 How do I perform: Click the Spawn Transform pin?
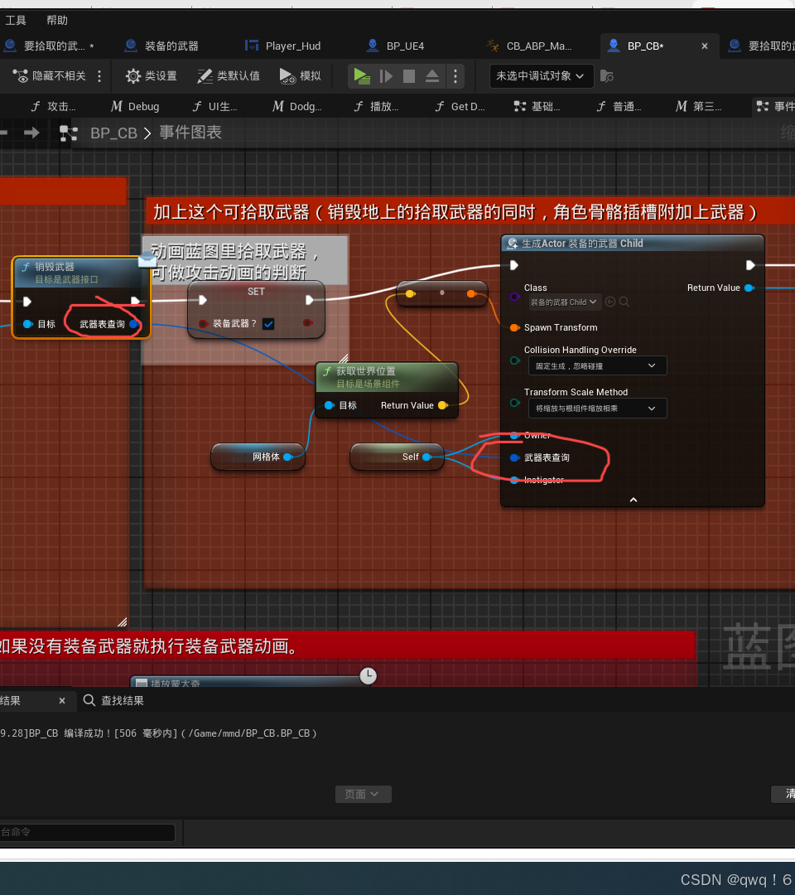click(514, 327)
